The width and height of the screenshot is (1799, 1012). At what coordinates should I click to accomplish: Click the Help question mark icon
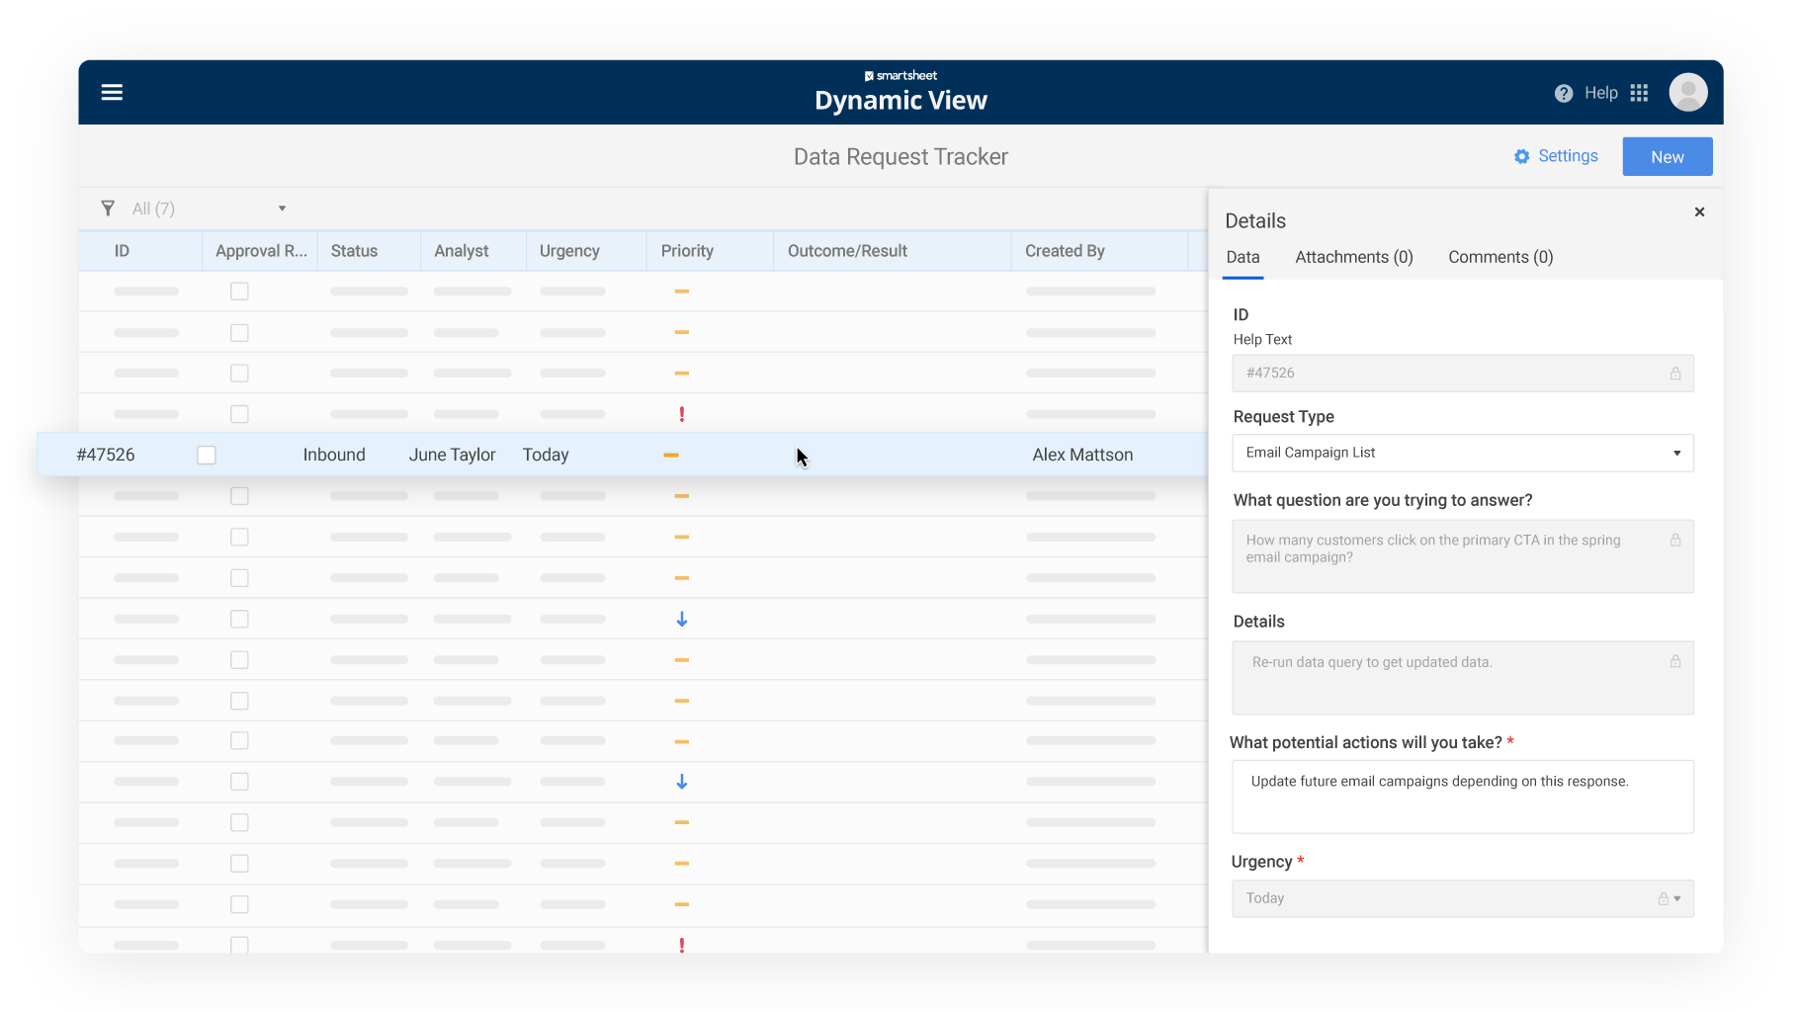pos(1563,92)
